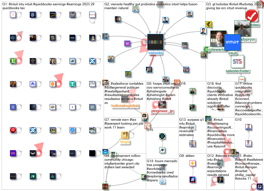
Task: Select the G5 phishing group title
Action: pyautogui.click(x=163, y=91)
